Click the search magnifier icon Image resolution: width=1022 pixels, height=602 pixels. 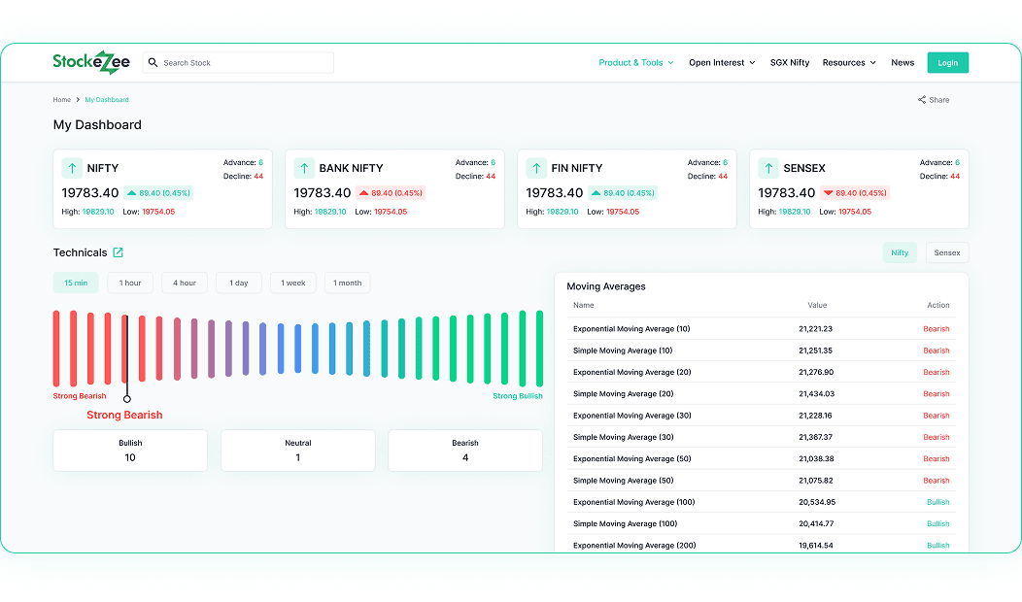[153, 62]
